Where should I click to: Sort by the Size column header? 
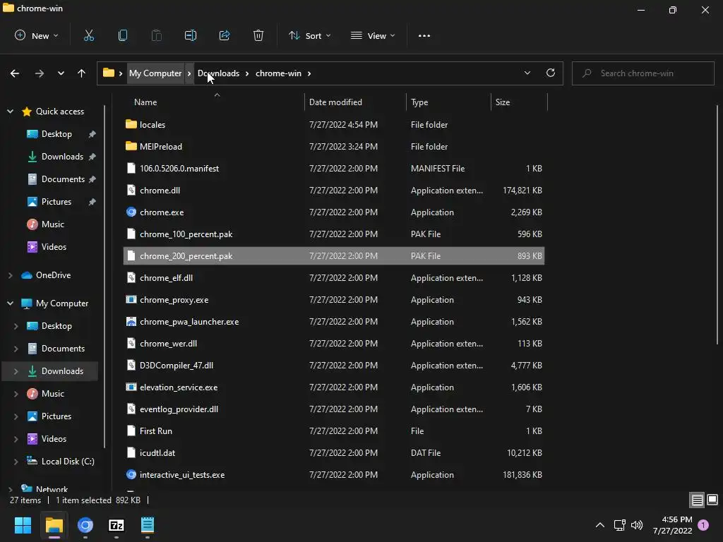(503, 102)
